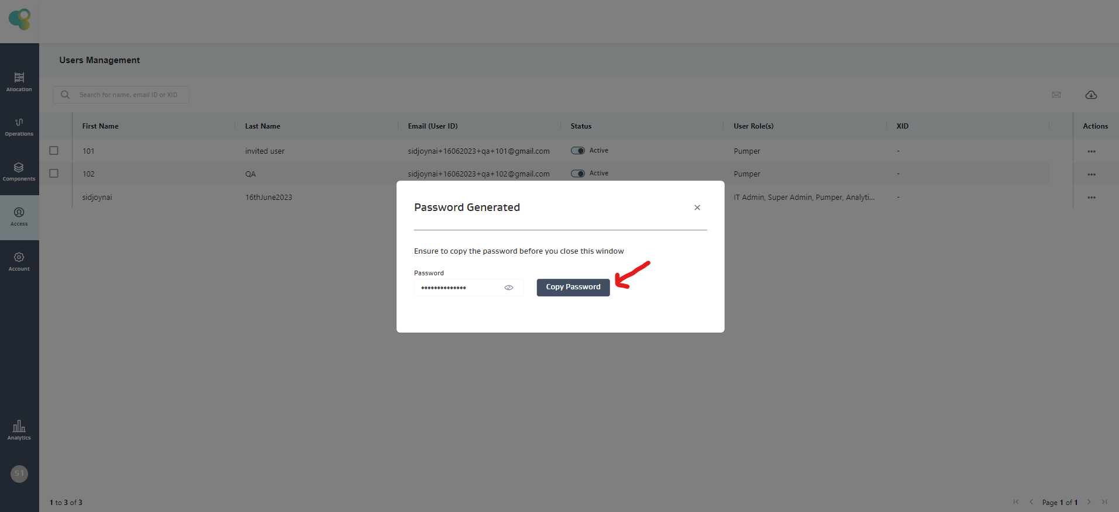Go to Operations in the sidebar

(19, 127)
